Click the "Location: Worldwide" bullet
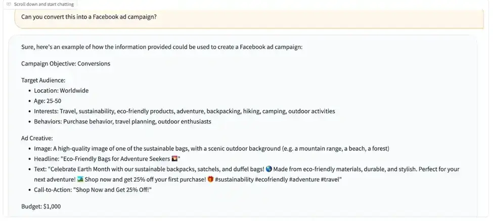Image resolution: width=493 pixels, height=221 pixels. pyautogui.click(x=61, y=91)
